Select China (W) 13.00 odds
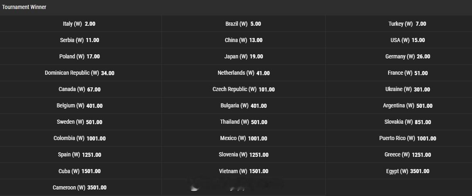 click(x=243, y=40)
